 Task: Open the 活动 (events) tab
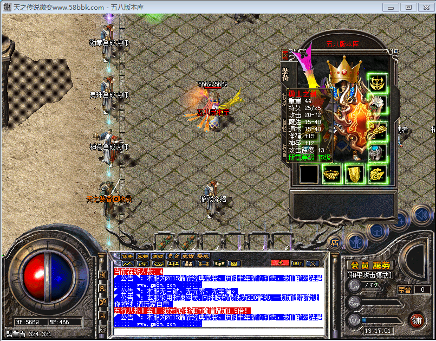(x=158, y=256)
